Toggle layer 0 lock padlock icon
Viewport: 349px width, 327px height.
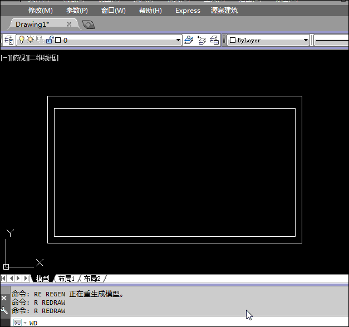pyautogui.click(x=50, y=40)
